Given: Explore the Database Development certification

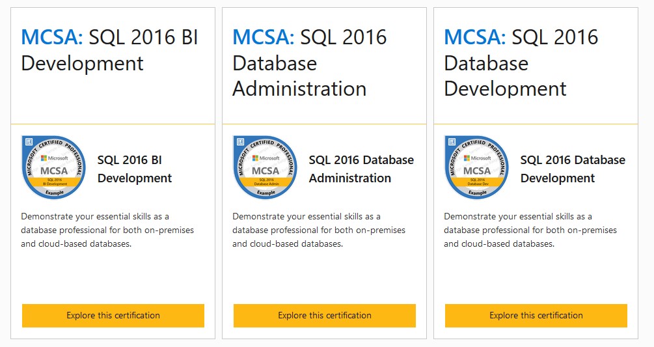Looking at the screenshot, I should tap(536, 315).
